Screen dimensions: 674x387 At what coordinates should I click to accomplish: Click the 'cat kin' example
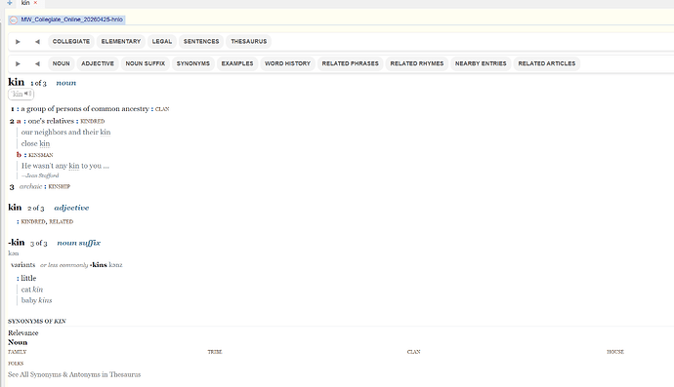click(32, 290)
